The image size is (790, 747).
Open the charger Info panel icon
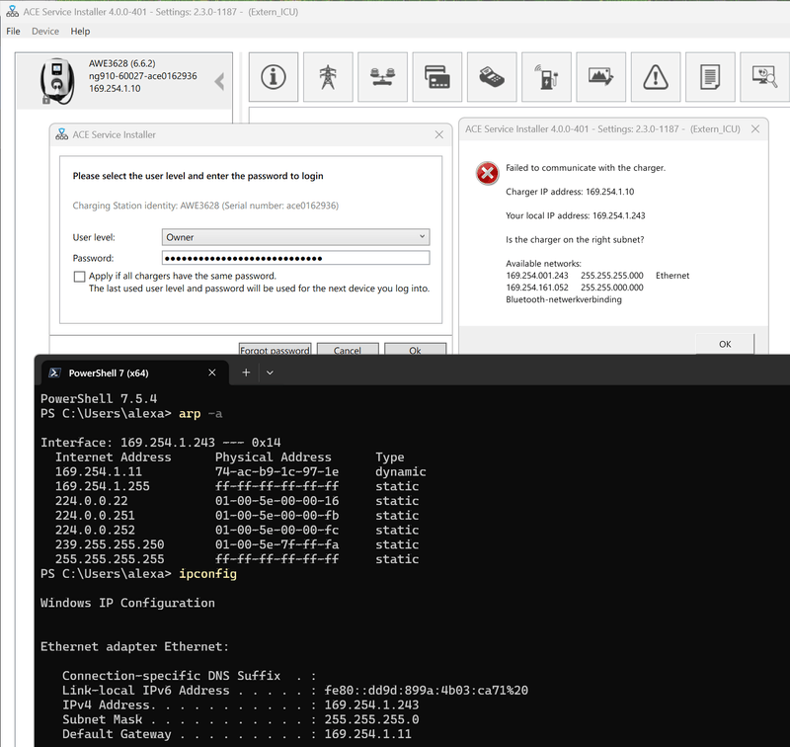(273, 77)
